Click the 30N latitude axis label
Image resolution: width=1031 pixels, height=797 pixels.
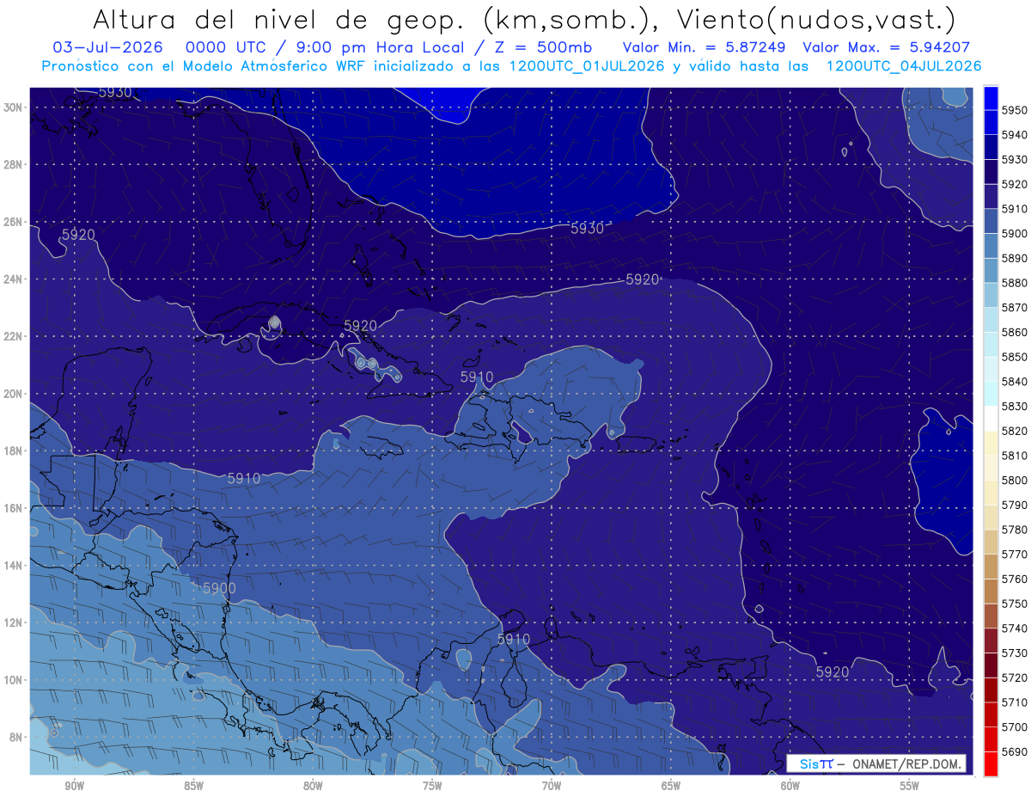click(x=13, y=107)
